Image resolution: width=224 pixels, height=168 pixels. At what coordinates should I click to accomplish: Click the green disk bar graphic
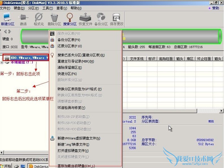pos(121,36)
